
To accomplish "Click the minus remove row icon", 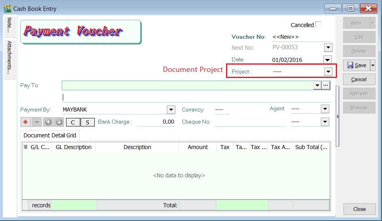I will click(36, 122).
